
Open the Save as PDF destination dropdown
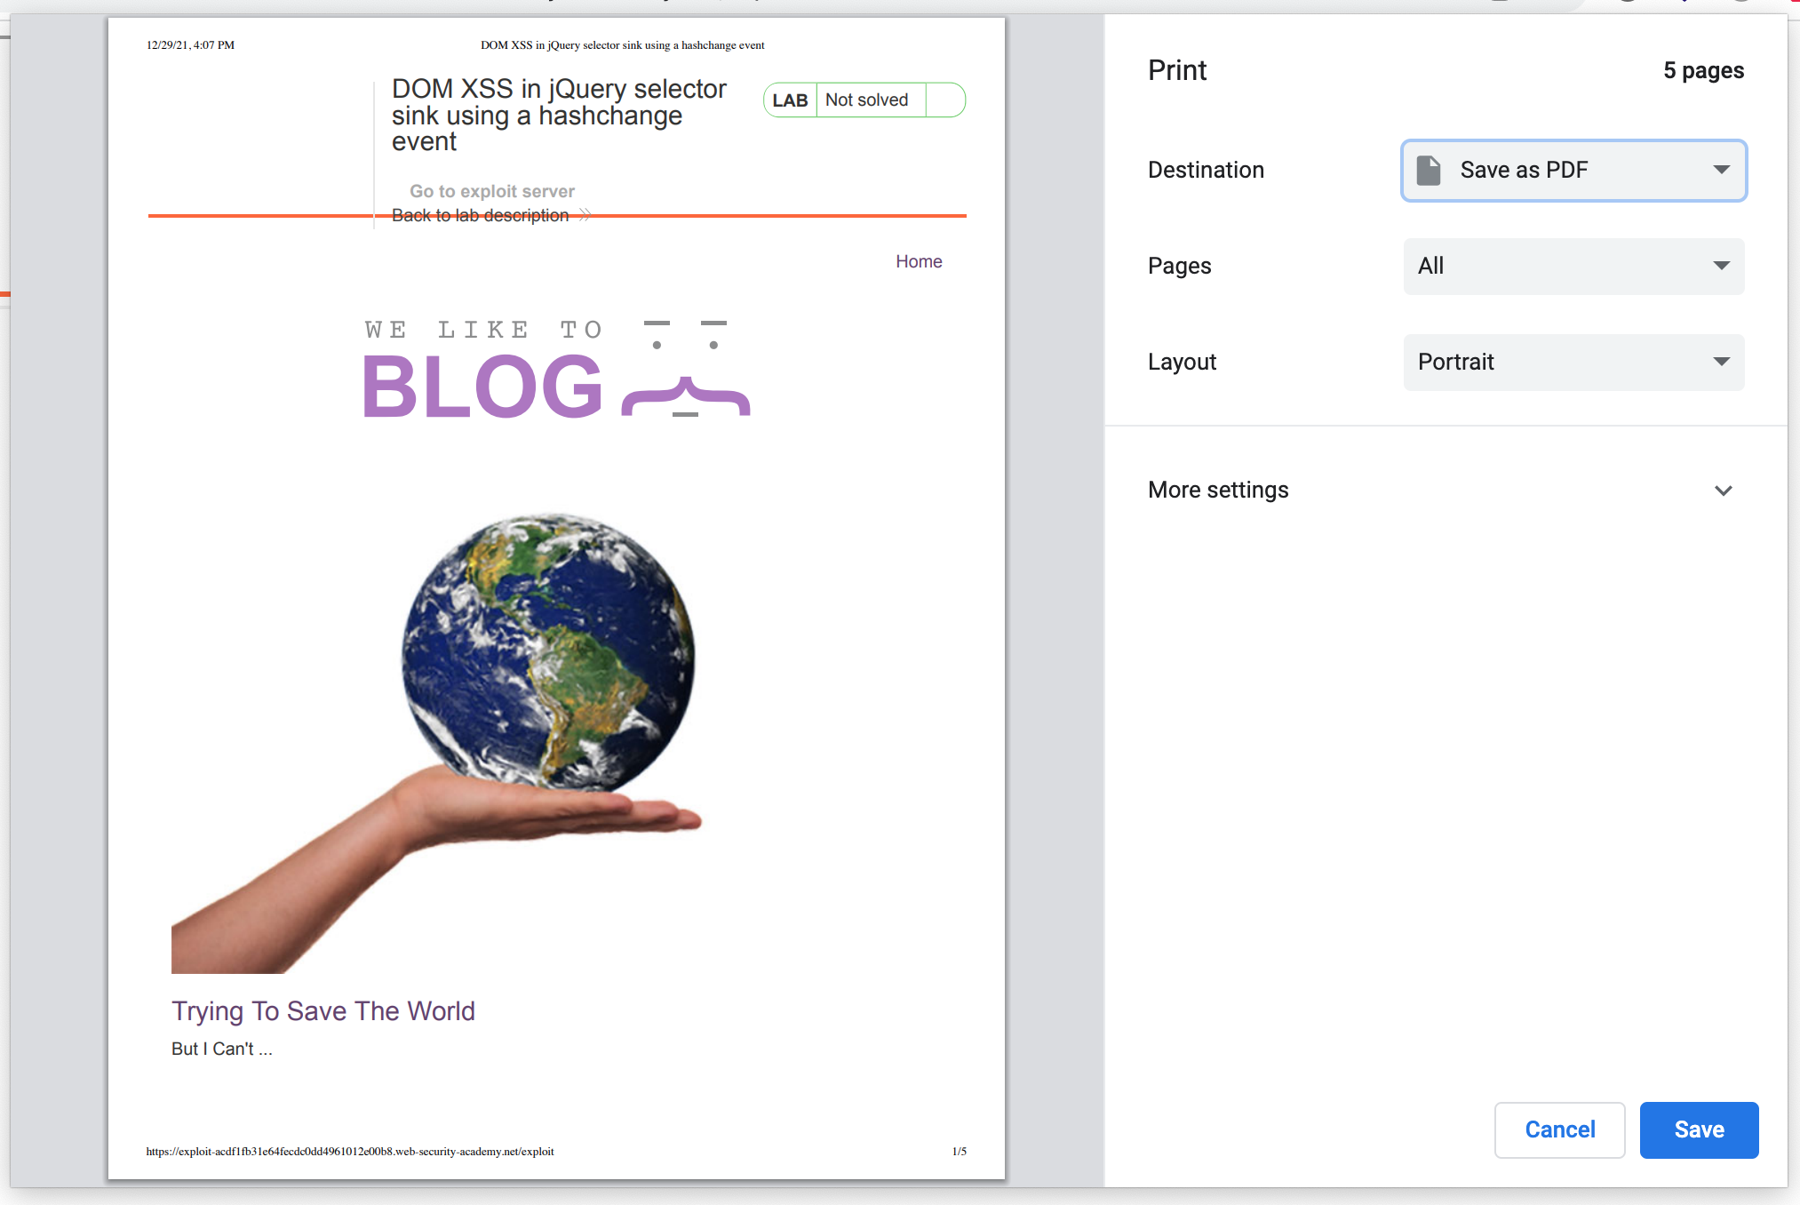pos(1573,170)
